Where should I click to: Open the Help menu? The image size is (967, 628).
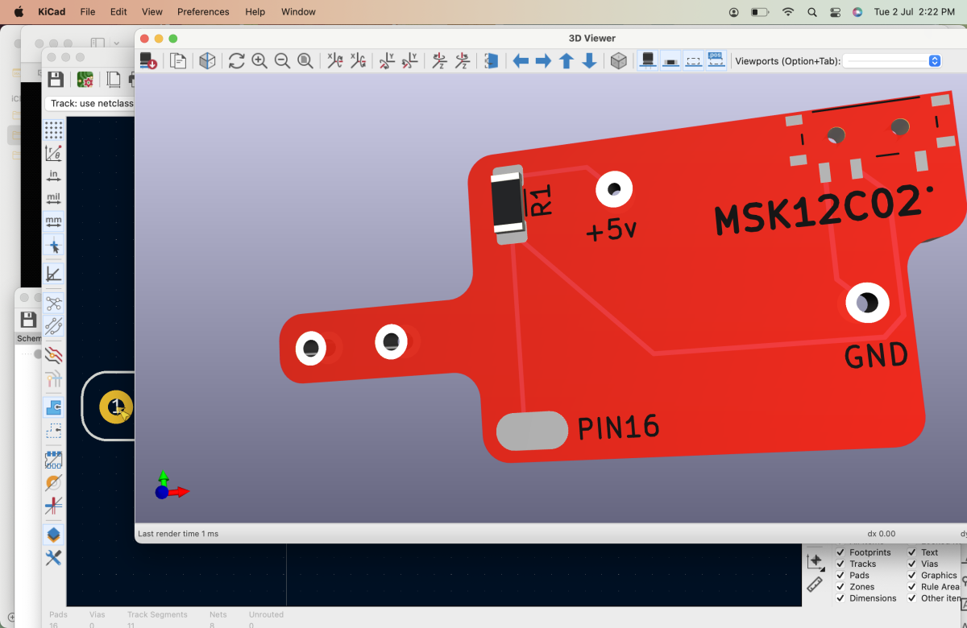255,12
